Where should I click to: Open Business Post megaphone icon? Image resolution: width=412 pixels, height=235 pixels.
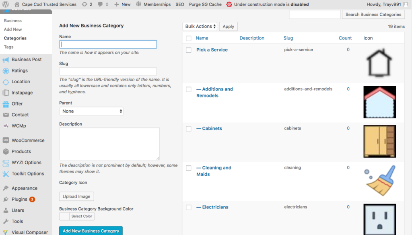point(6,60)
